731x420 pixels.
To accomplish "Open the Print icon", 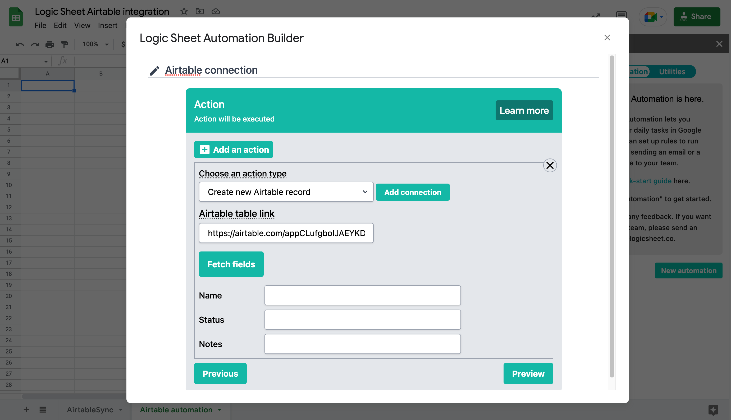I will pos(50,44).
